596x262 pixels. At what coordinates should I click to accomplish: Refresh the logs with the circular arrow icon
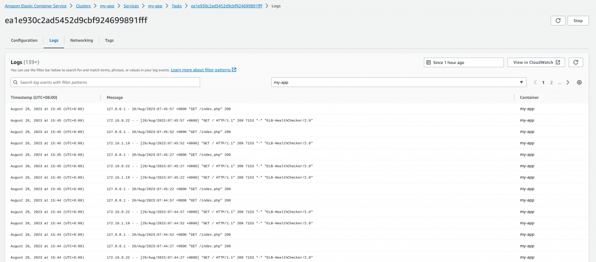pyautogui.click(x=576, y=63)
